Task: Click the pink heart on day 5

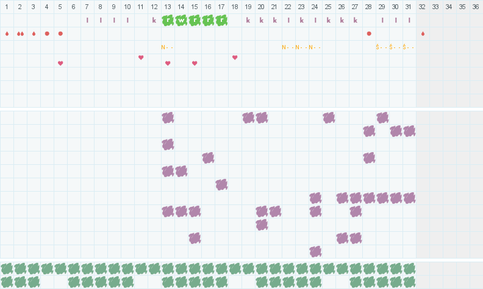Action: pyautogui.click(x=60, y=63)
